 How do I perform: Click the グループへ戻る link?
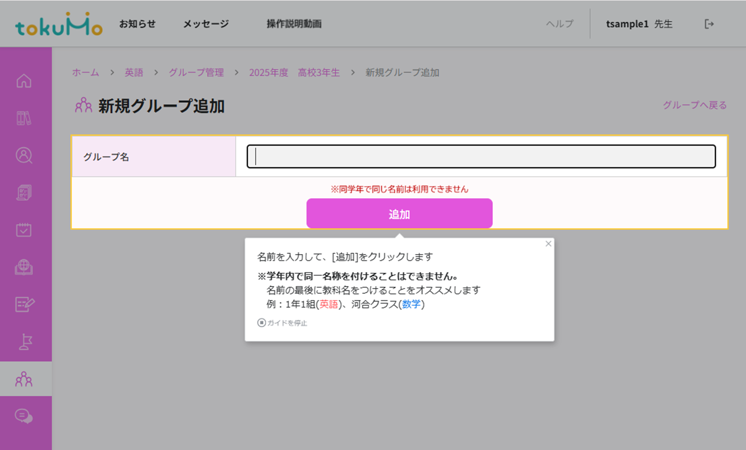tap(695, 105)
